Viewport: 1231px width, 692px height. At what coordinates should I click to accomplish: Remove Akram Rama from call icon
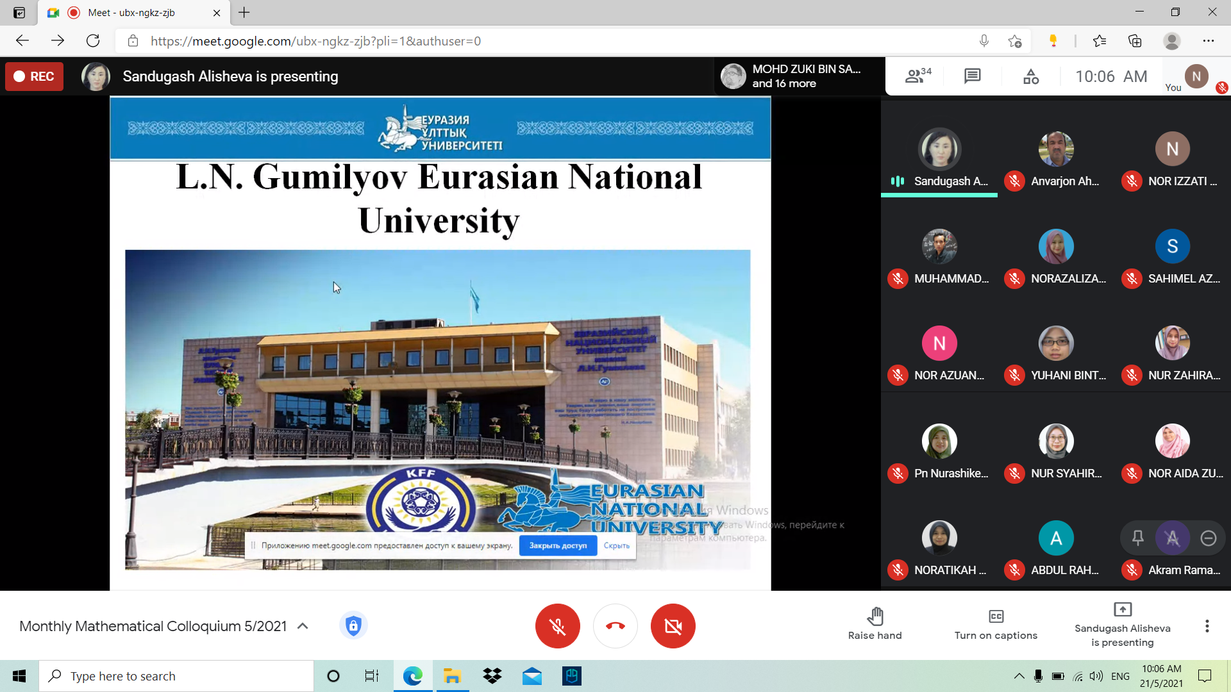pyautogui.click(x=1208, y=538)
